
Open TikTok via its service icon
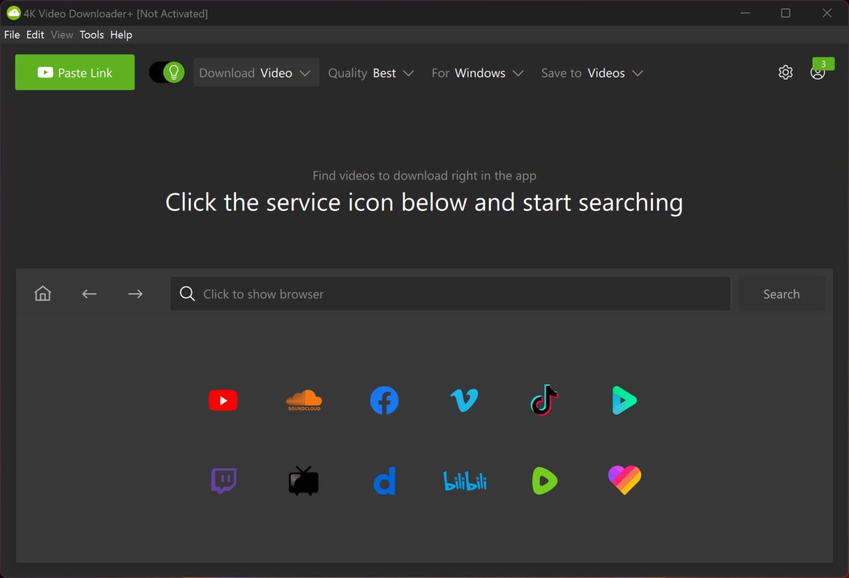[544, 400]
